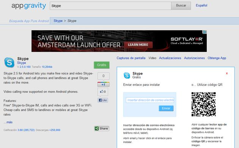Click the downloads count >250,000
This screenshot has width=239, height=148.
(55, 130)
